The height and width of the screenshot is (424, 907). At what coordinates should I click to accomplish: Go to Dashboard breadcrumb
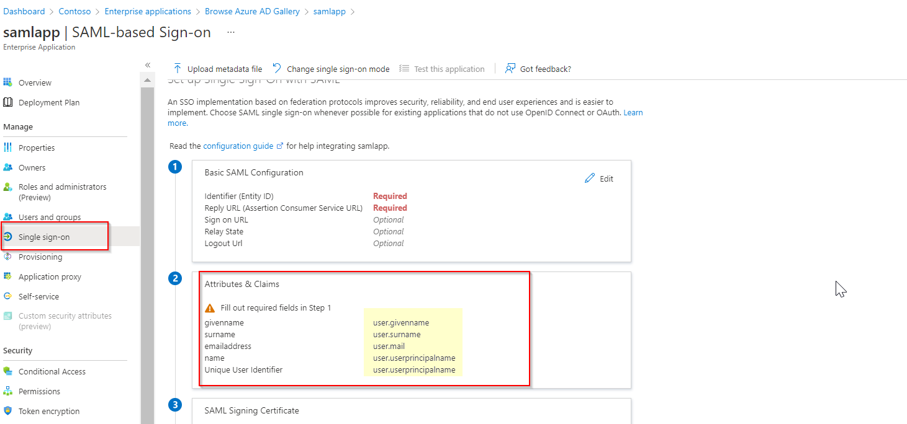click(24, 11)
